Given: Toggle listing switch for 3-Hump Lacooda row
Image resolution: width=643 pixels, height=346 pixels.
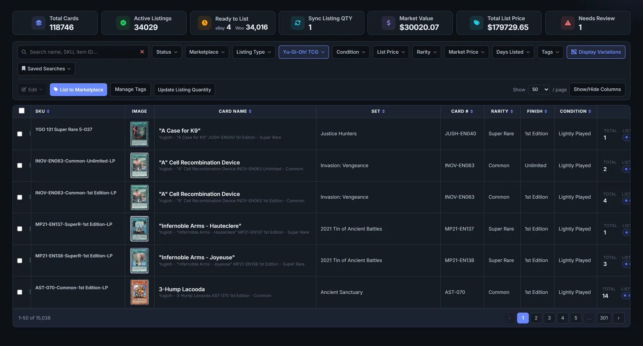Looking at the screenshot, I should (x=626, y=295).
